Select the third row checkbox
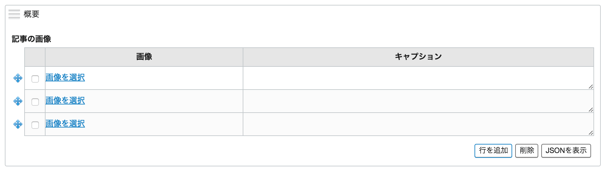Screen dimensions: 605x170 (35, 125)
